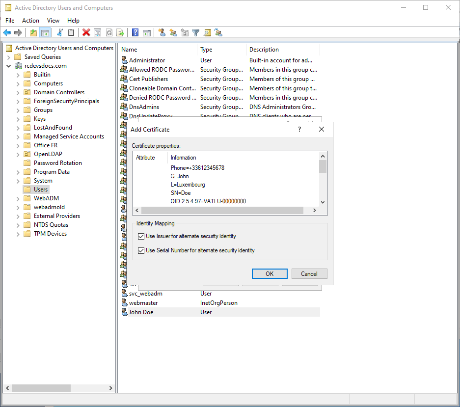Click the dialog help question mark
This screenshot has width=460, height=407.
tap(299, 130)
